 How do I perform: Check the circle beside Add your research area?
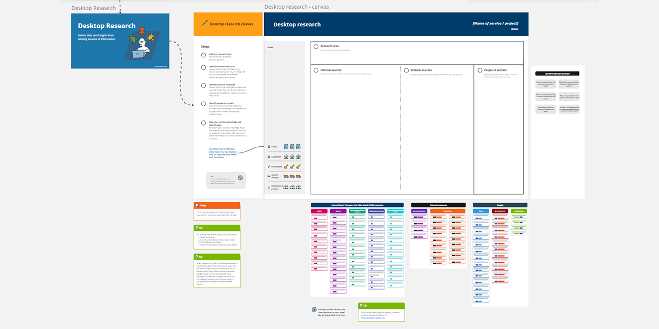203,55
